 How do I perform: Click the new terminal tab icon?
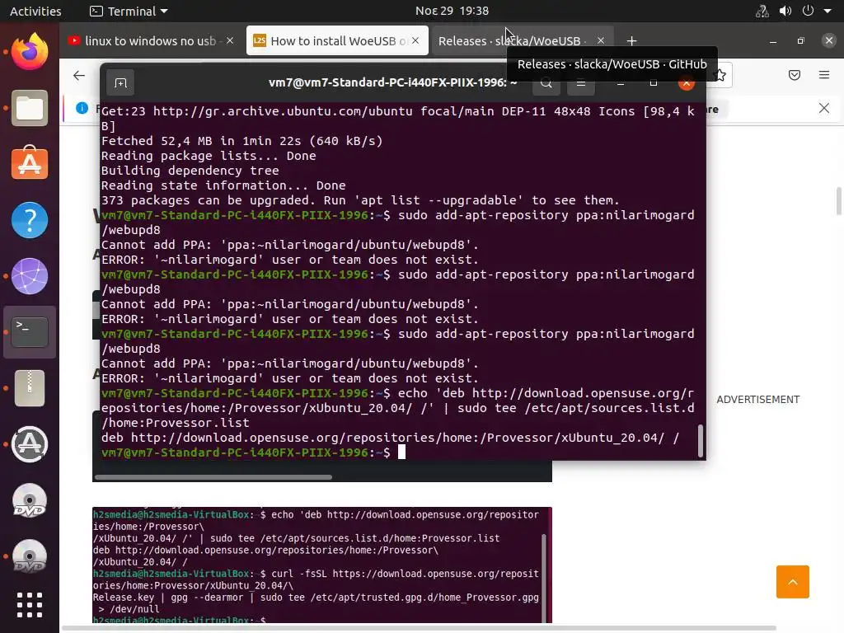pyautogui.click(x=120, y=83)
